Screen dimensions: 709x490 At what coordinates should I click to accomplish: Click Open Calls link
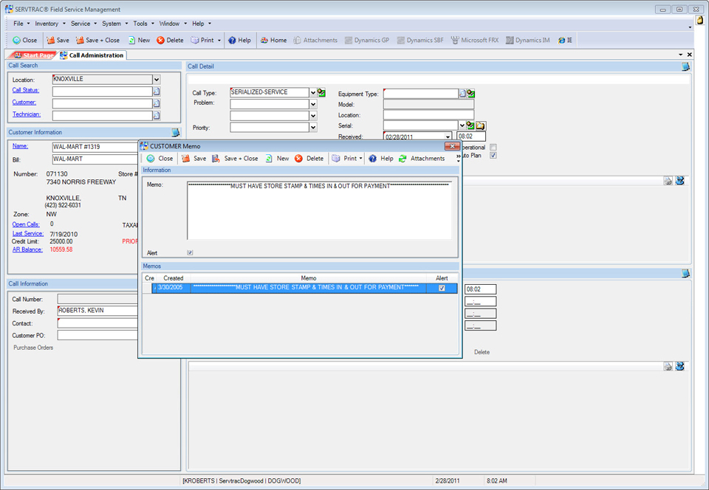point(26,224)
